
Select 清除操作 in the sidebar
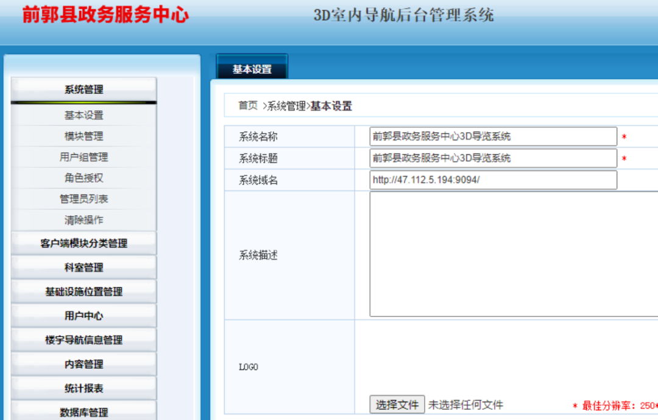tap(83, 218)
